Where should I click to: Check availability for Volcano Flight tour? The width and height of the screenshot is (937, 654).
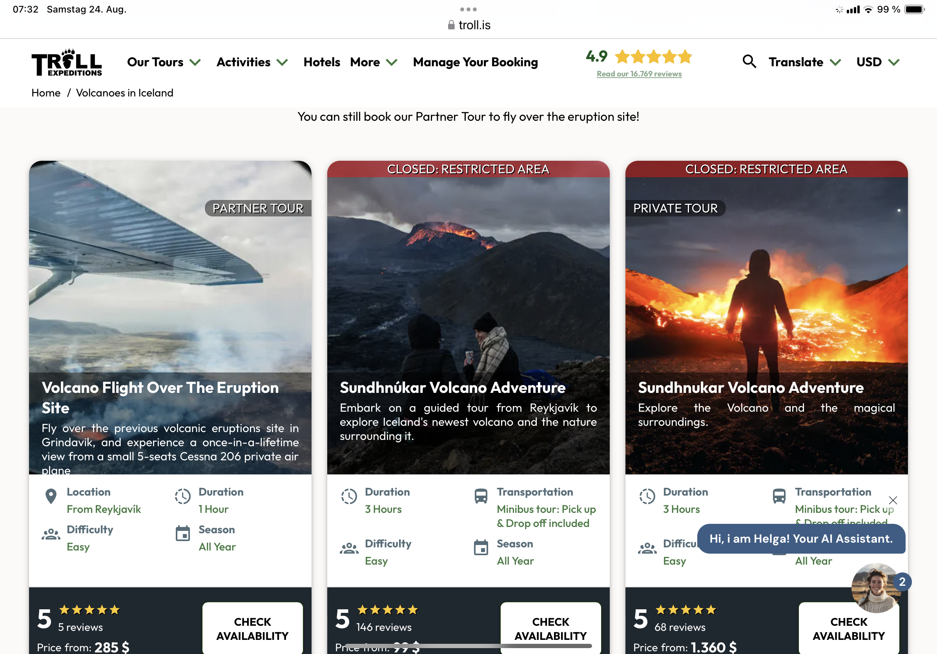253,628
